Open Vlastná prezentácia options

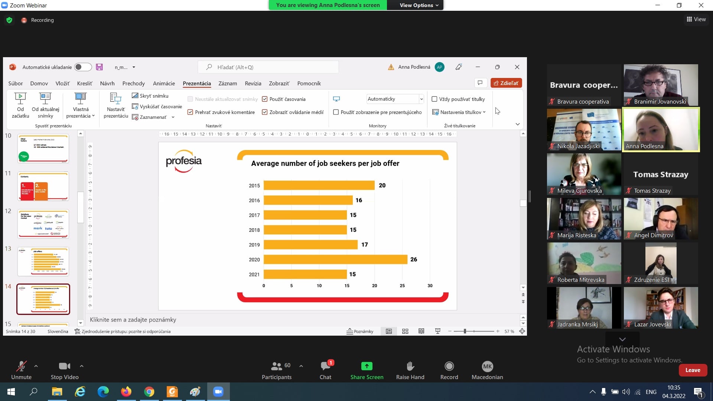[x=81, y=105]
